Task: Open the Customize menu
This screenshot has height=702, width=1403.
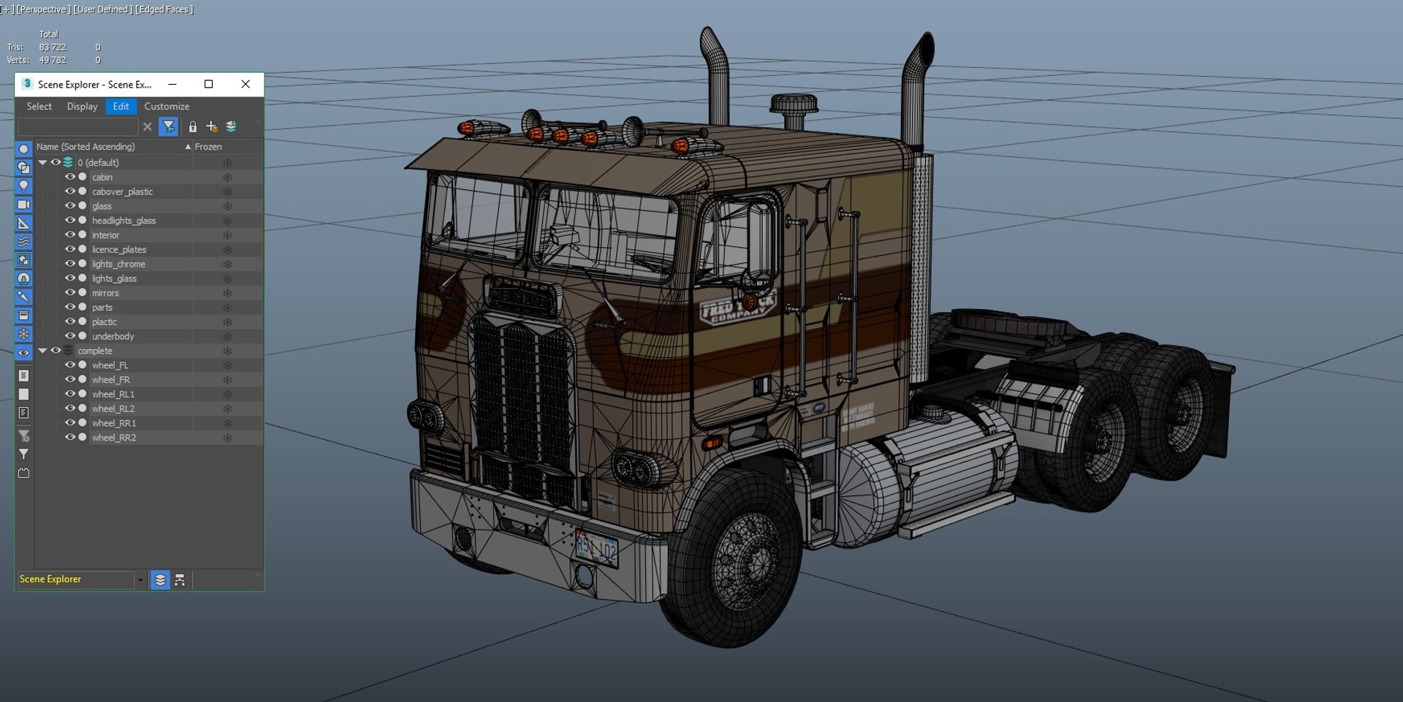Action: [167, 107]
